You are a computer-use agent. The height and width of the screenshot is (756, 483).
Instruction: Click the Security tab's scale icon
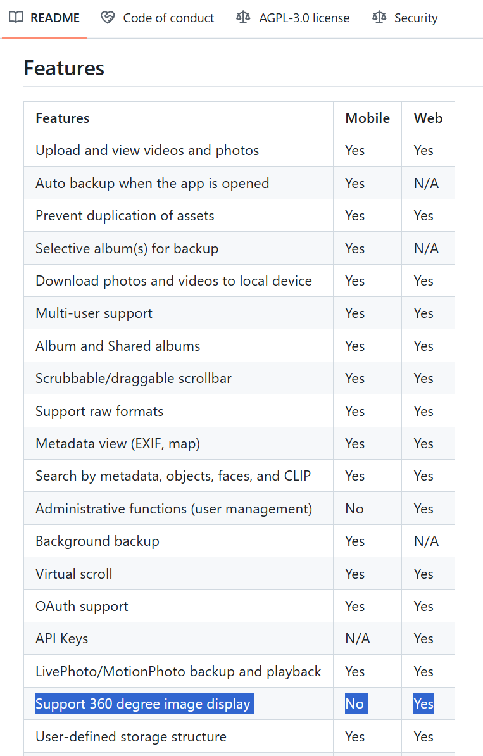click(379, 18)
